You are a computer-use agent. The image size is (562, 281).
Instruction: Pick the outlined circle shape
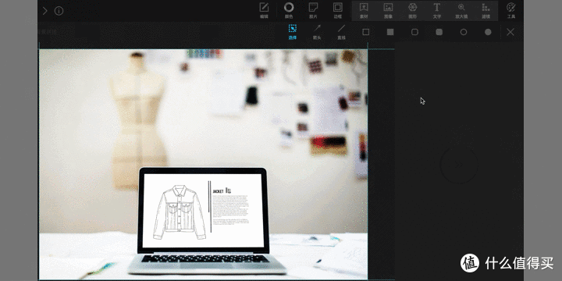pos(464,32)
